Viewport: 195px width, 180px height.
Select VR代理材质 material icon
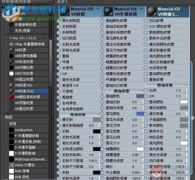click(11, 68)
